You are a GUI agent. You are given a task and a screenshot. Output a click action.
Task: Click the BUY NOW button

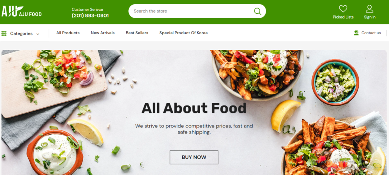coord(194,157)
